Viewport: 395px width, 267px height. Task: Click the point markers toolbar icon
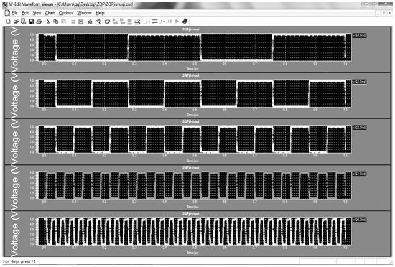pos(162,22)
